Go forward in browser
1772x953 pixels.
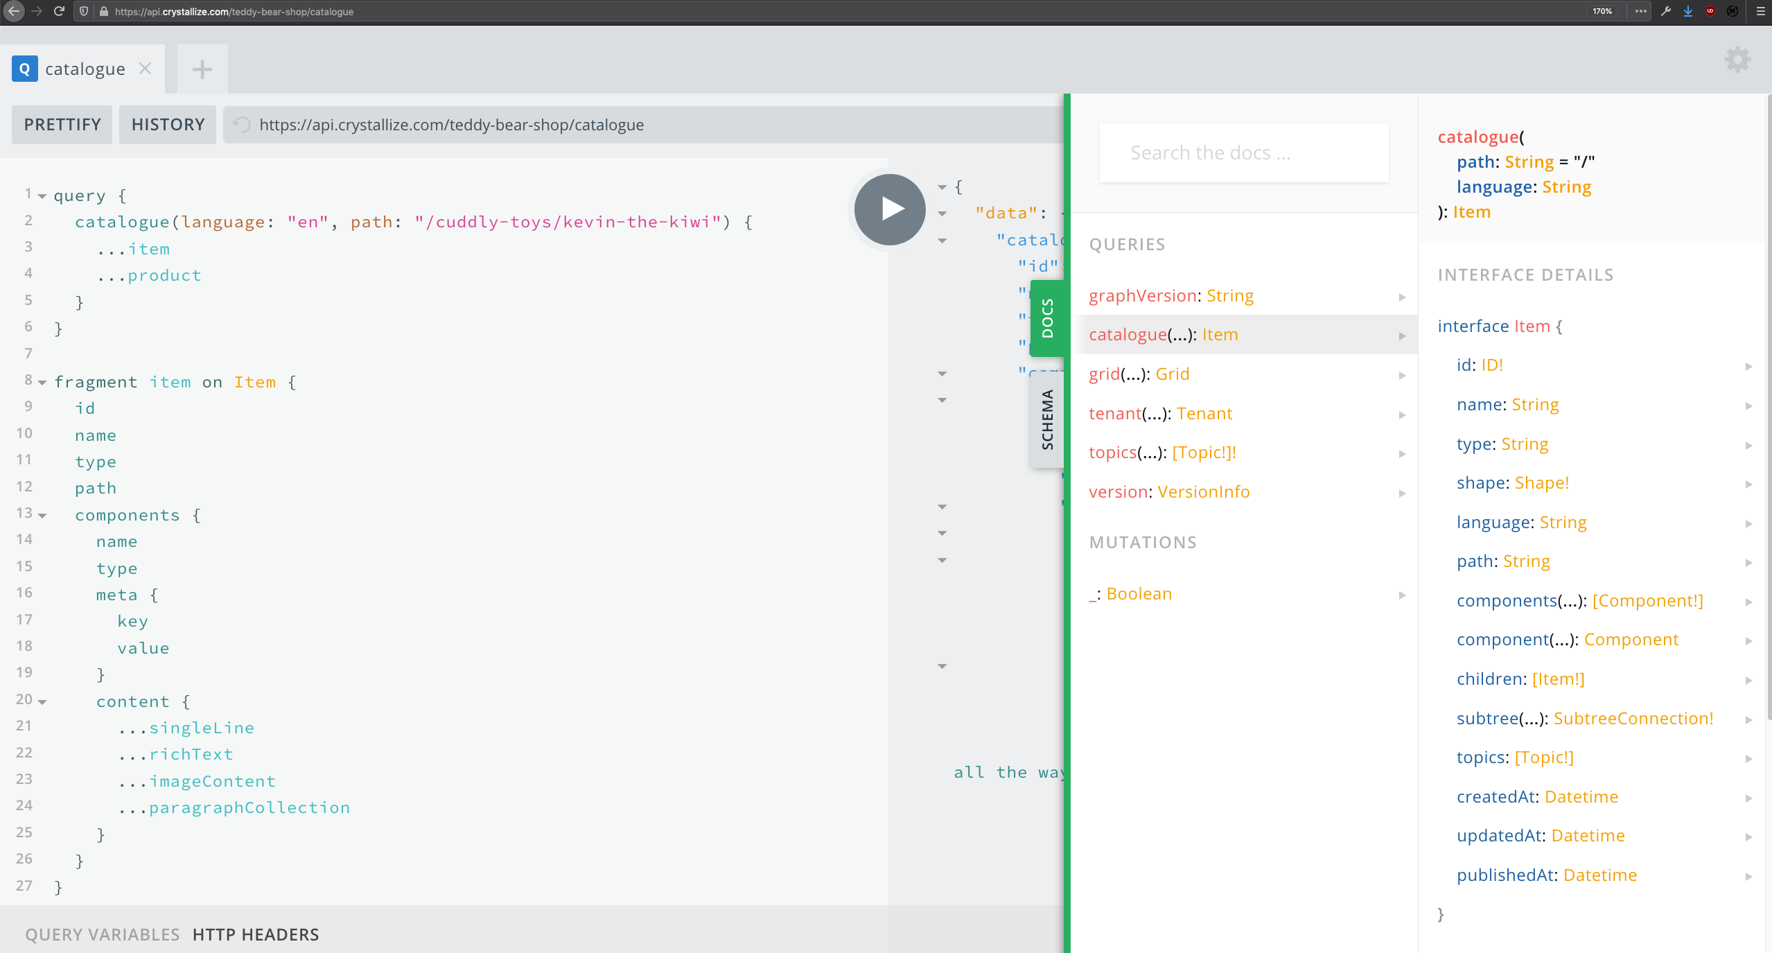click(37, 11)
